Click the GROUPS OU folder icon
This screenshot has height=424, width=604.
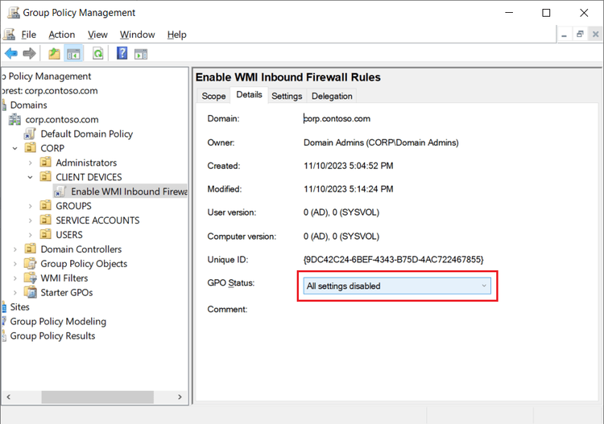[x=45, y=205]
